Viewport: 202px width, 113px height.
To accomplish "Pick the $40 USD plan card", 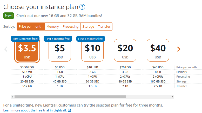I will point(158,50).
